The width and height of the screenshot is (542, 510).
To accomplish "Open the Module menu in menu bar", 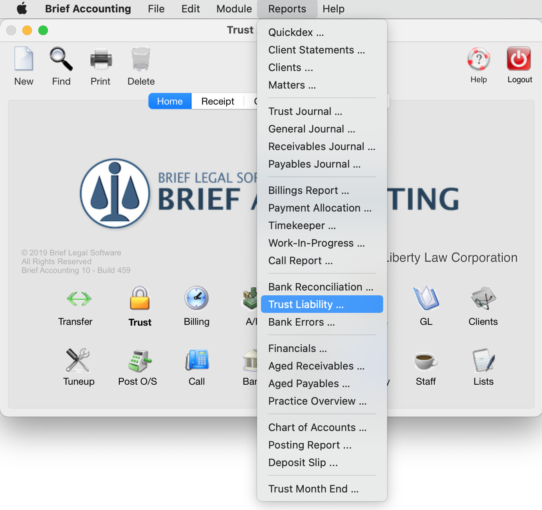I will [x=234, y=9].
